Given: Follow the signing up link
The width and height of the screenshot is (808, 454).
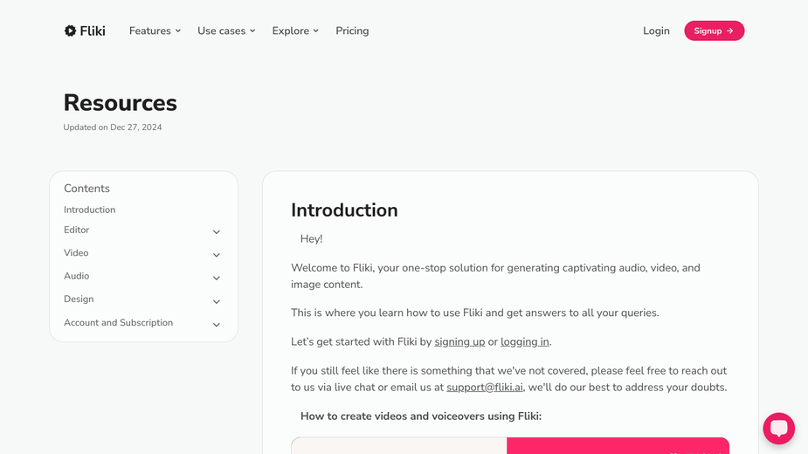Looking at the screenshot, I should coord(459,341).
